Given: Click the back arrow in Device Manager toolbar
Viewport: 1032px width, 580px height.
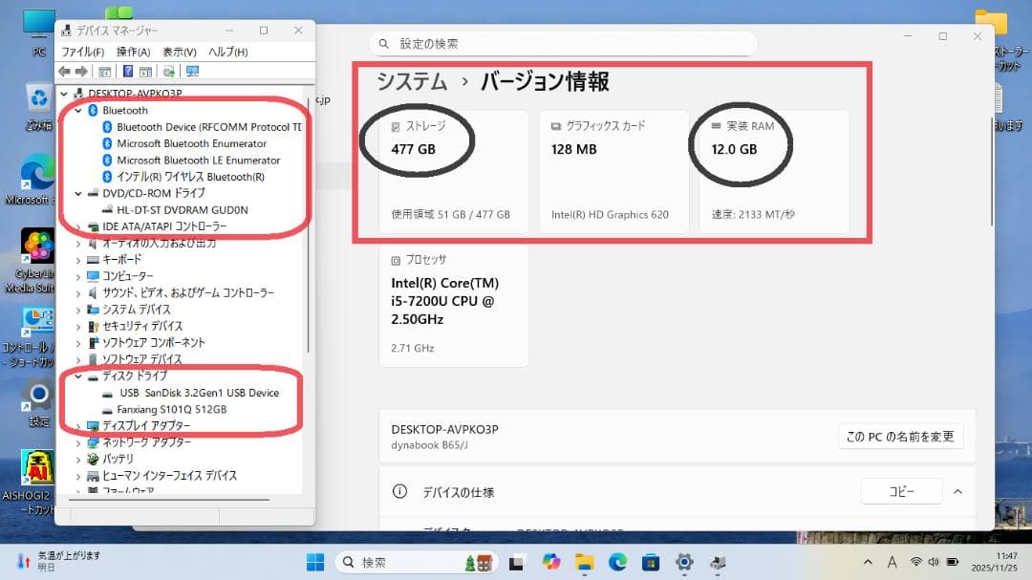Looking at the screenshot, I should pyautogui.click(x=64, y=71).
